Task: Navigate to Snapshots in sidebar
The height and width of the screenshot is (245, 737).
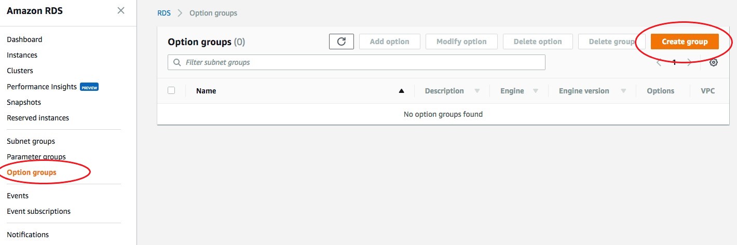Action: [24, 102]
